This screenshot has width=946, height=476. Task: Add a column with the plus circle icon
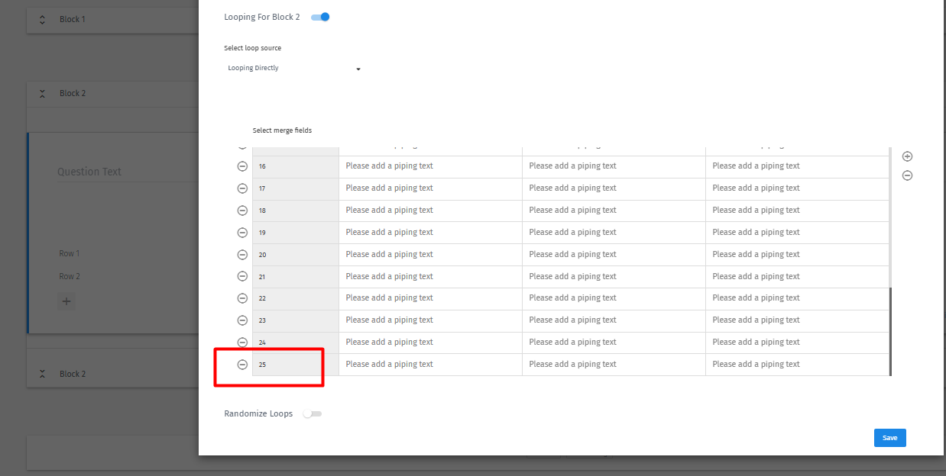tap(907, 156)
